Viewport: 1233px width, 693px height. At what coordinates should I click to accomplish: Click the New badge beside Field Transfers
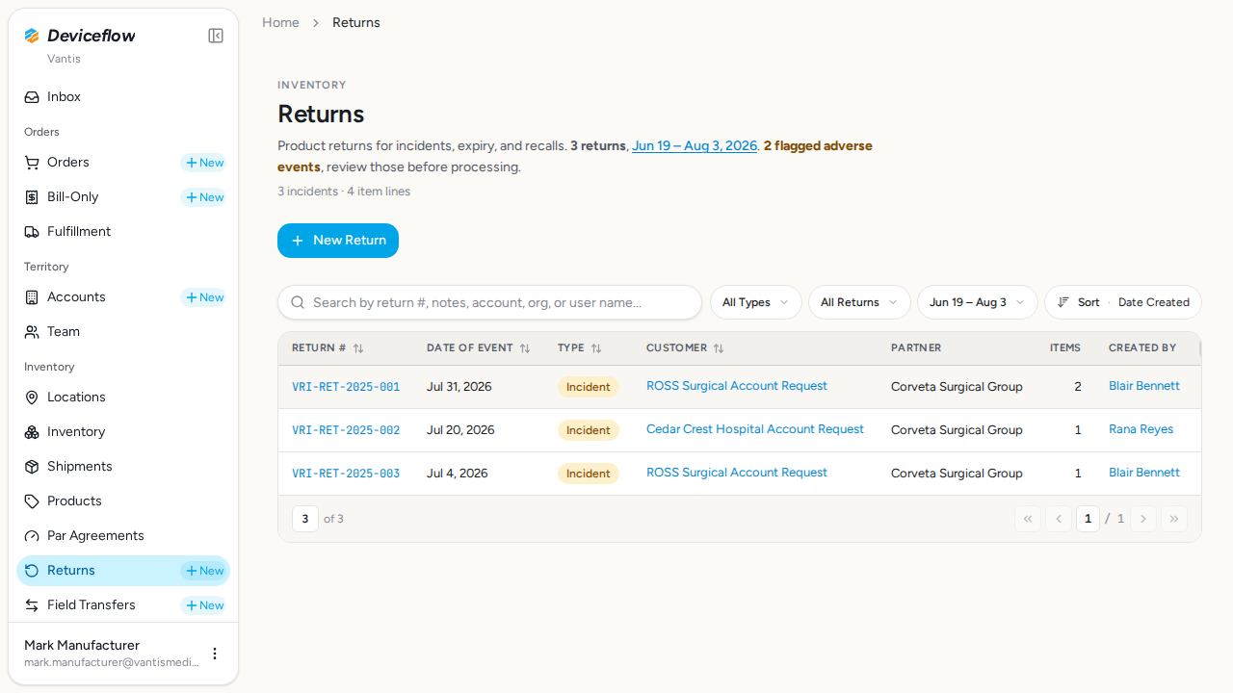tap(204, 605)
